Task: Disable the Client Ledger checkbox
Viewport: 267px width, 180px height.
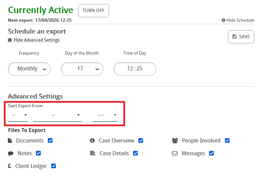Action: 54,166
